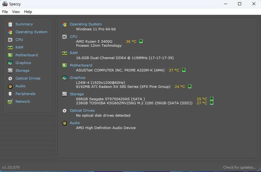The height and width of the screenshot is (172, 261).
Task: Click the Optical Drives disc icon in summary pane
Action: [65, 111]
